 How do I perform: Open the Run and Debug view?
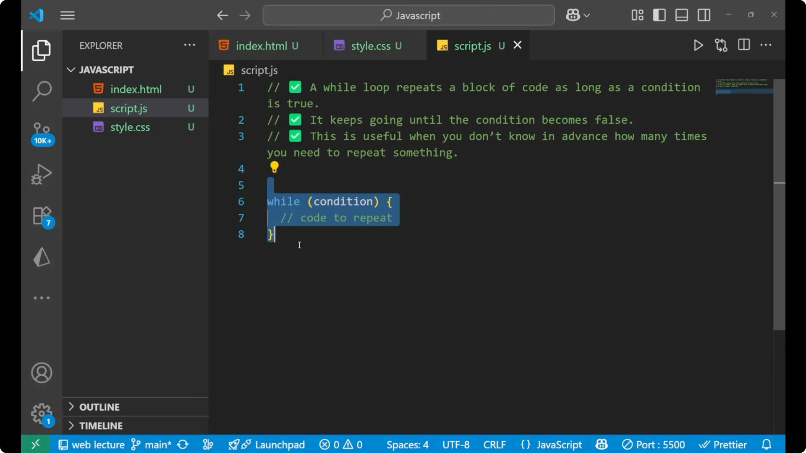pyautogui.click(x=42, y=174)
